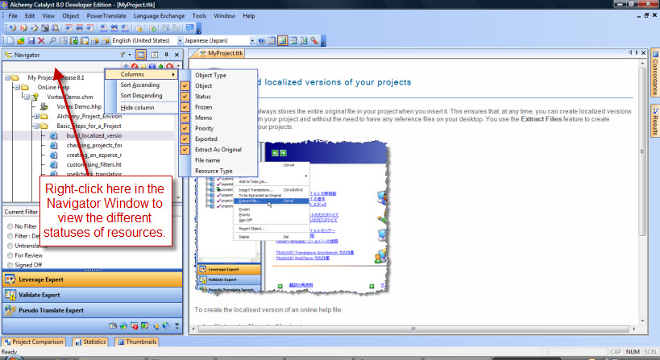
Task: Close the Navigator panel
Action: click(x=176, y=55)
